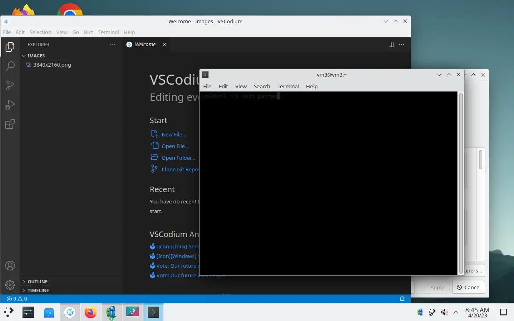Open VSCodium Go menu
Image resolution: width=514 pixels, height=321 pixels.
[x=75, y=32]
